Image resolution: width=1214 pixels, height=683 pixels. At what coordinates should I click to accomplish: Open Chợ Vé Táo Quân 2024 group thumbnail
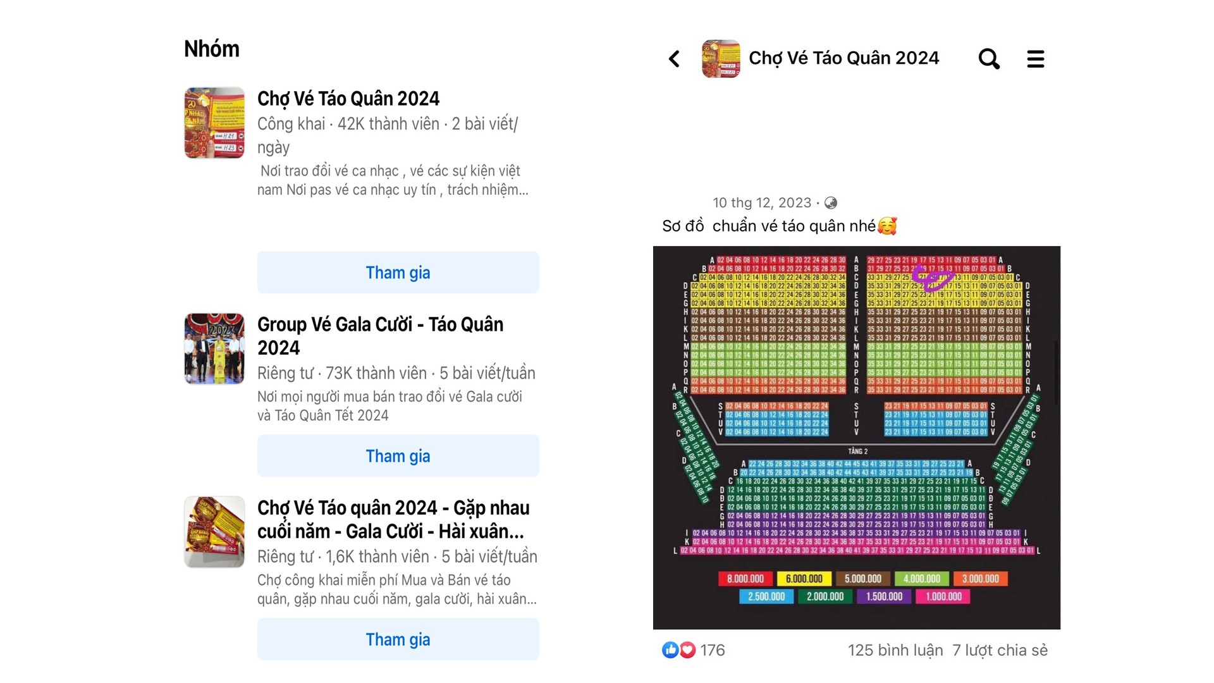(x=214, y=123)
